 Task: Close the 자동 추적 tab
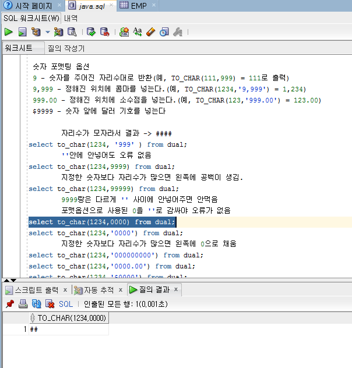[x=121, y=290]
